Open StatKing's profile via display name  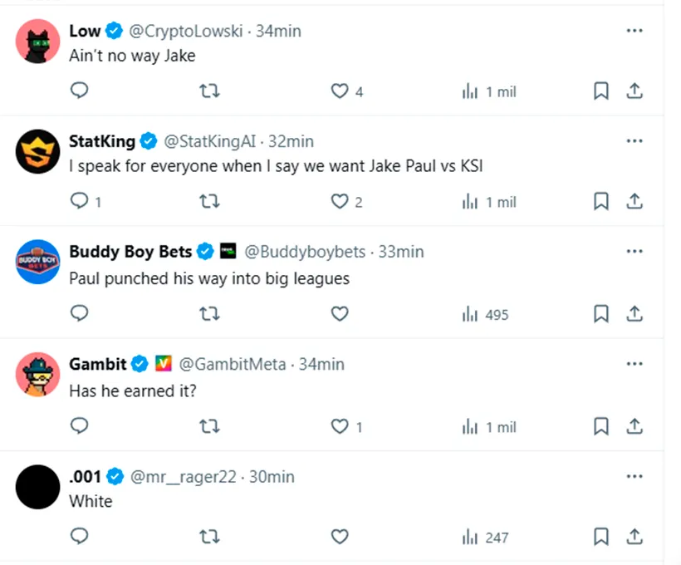[102, 141]
